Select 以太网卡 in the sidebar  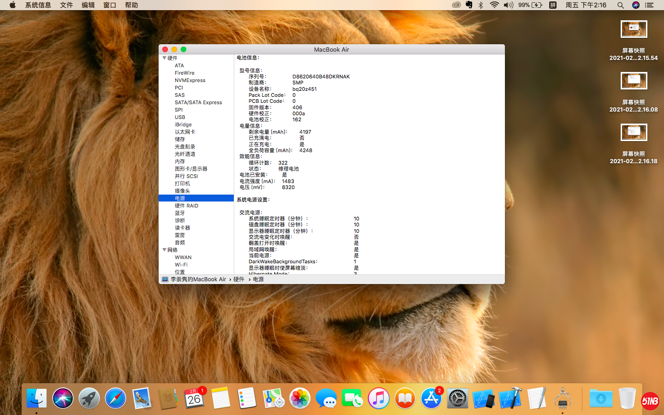point(185,132)
